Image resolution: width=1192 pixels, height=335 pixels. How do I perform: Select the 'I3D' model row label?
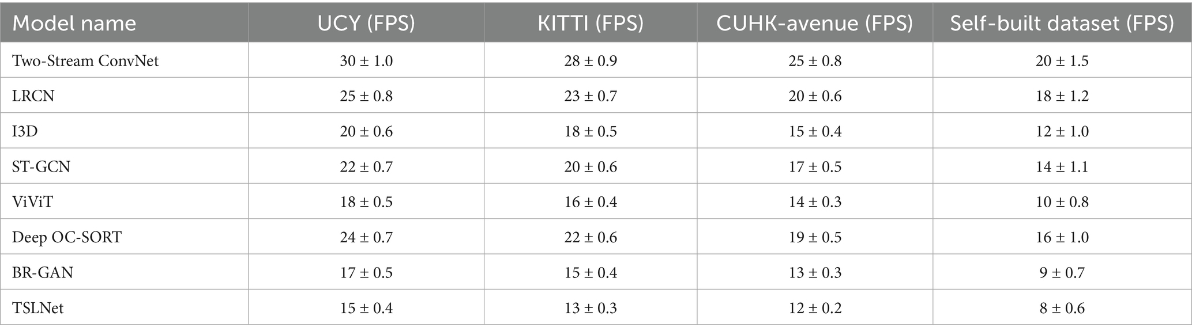point(25,131)
